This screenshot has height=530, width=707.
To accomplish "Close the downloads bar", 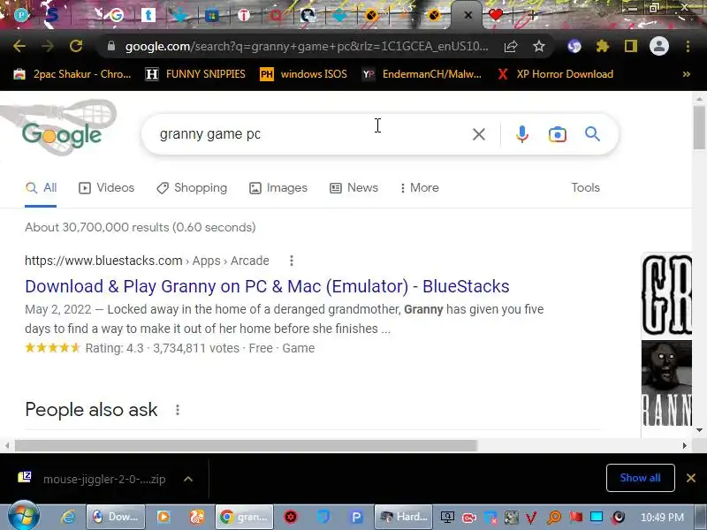I will [690, 478].
